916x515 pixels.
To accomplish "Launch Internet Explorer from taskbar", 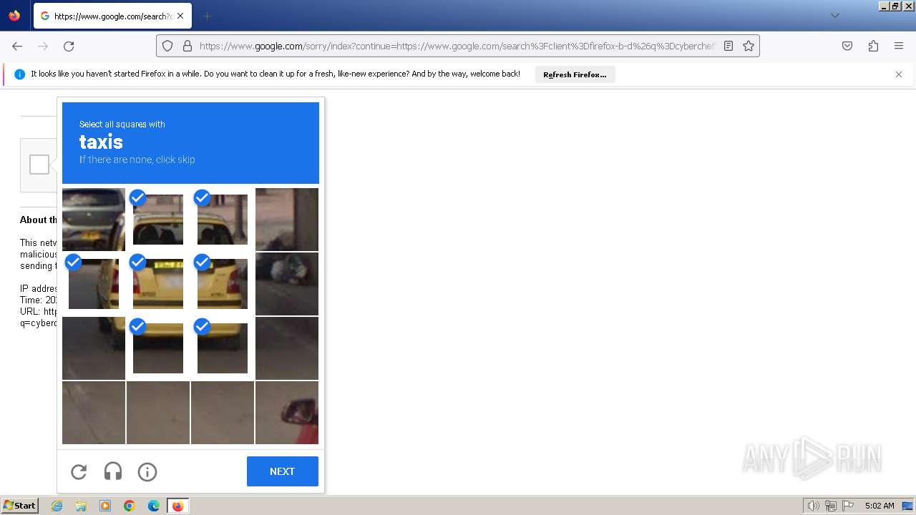I will click(x=57, y=506).
